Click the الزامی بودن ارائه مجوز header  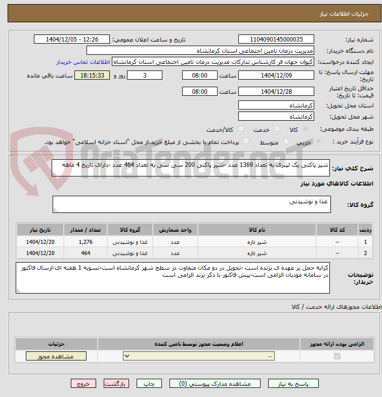[337, 344]
